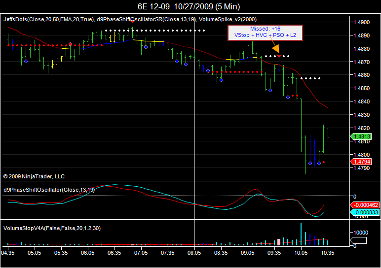Click the green 1.4813 price marker
381x268 pixels.
click(361, 136)
